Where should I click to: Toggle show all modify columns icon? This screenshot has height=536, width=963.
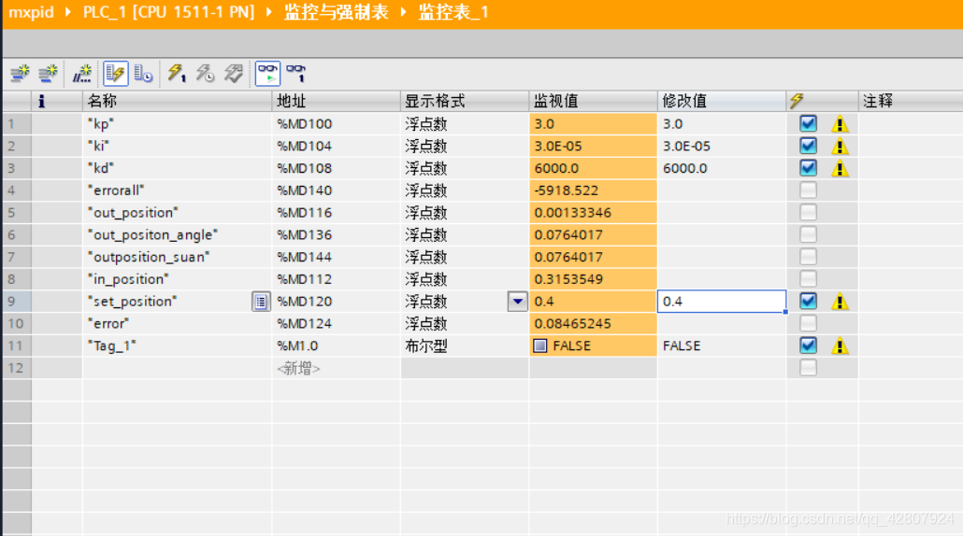[x=115, y=74]
